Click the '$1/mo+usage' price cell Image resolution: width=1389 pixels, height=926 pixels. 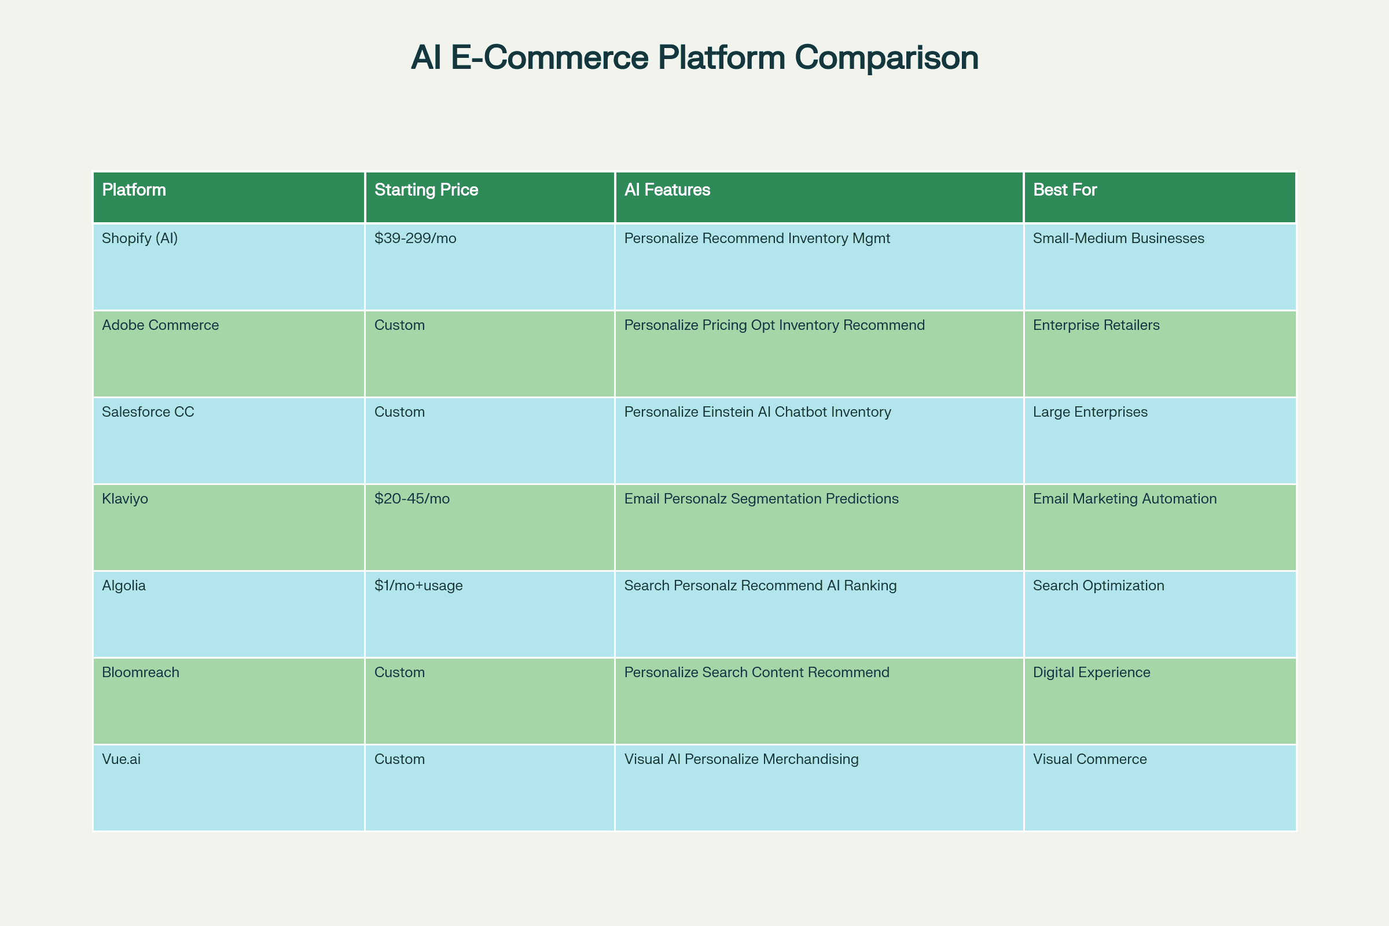coord(490,614)
